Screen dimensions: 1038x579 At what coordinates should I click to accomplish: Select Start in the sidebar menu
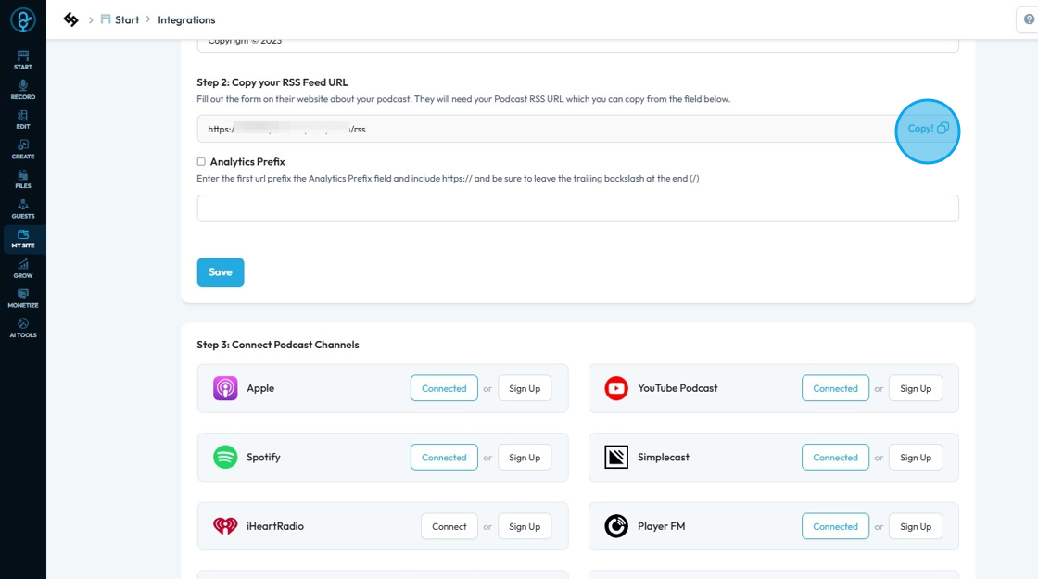coord(23,59)
